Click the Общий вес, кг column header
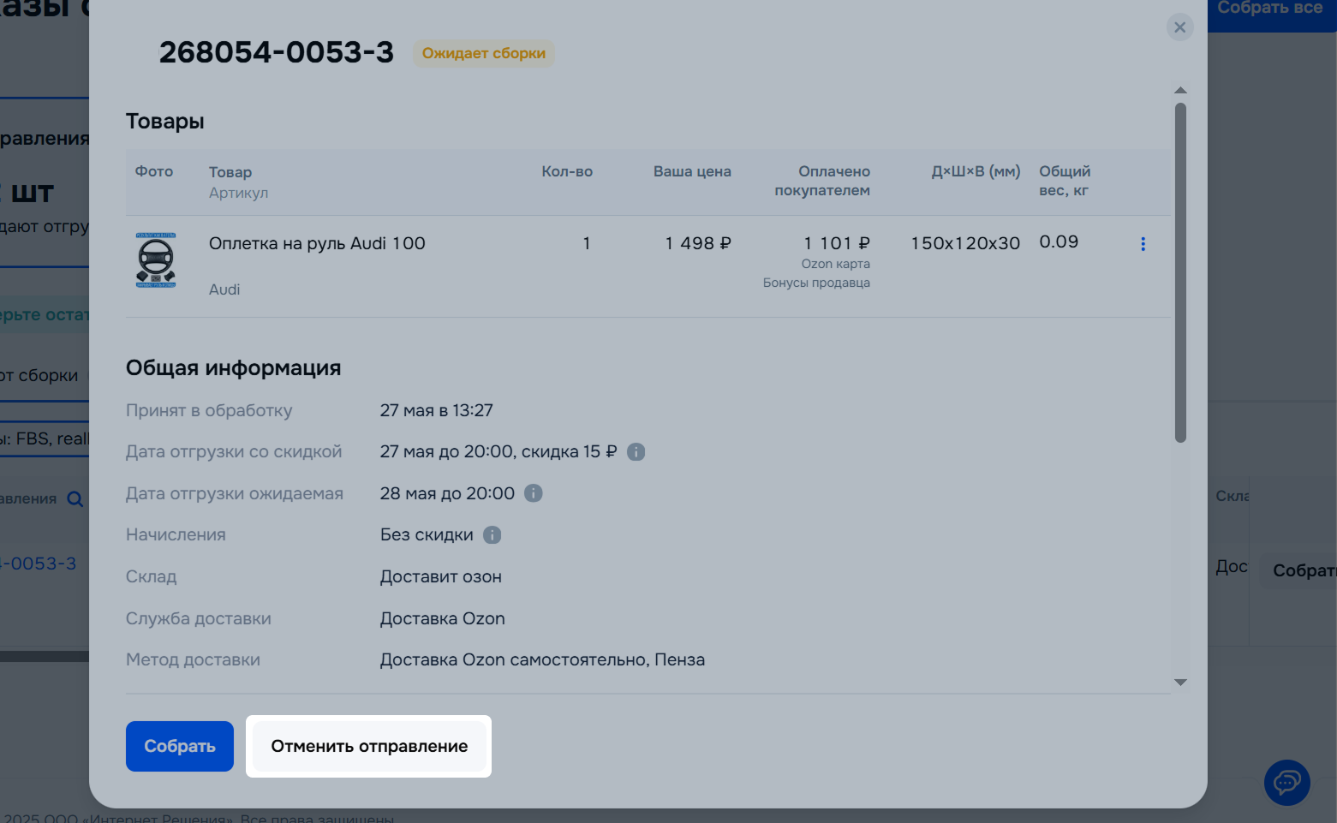Image resolution: width=1337 pixels, height=823 pixels. (x=1065, y=181)
